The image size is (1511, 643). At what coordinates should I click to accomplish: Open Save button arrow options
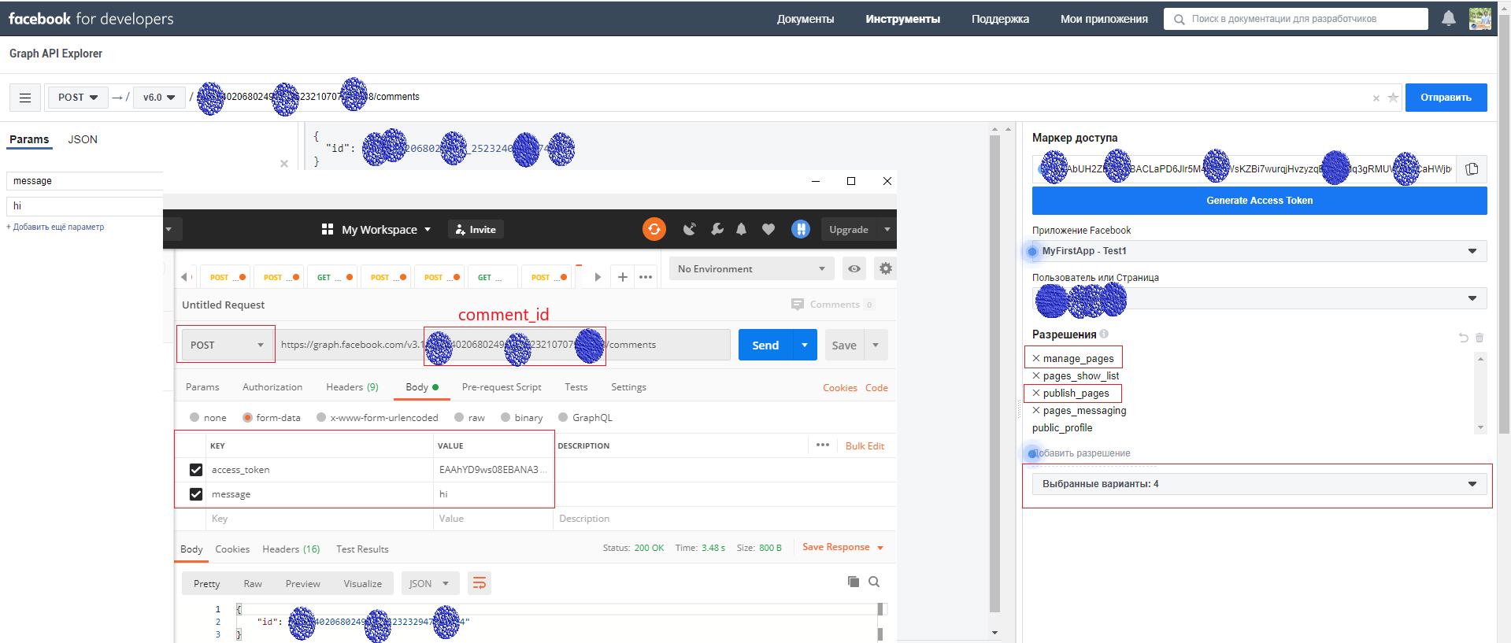click(876, 345)
